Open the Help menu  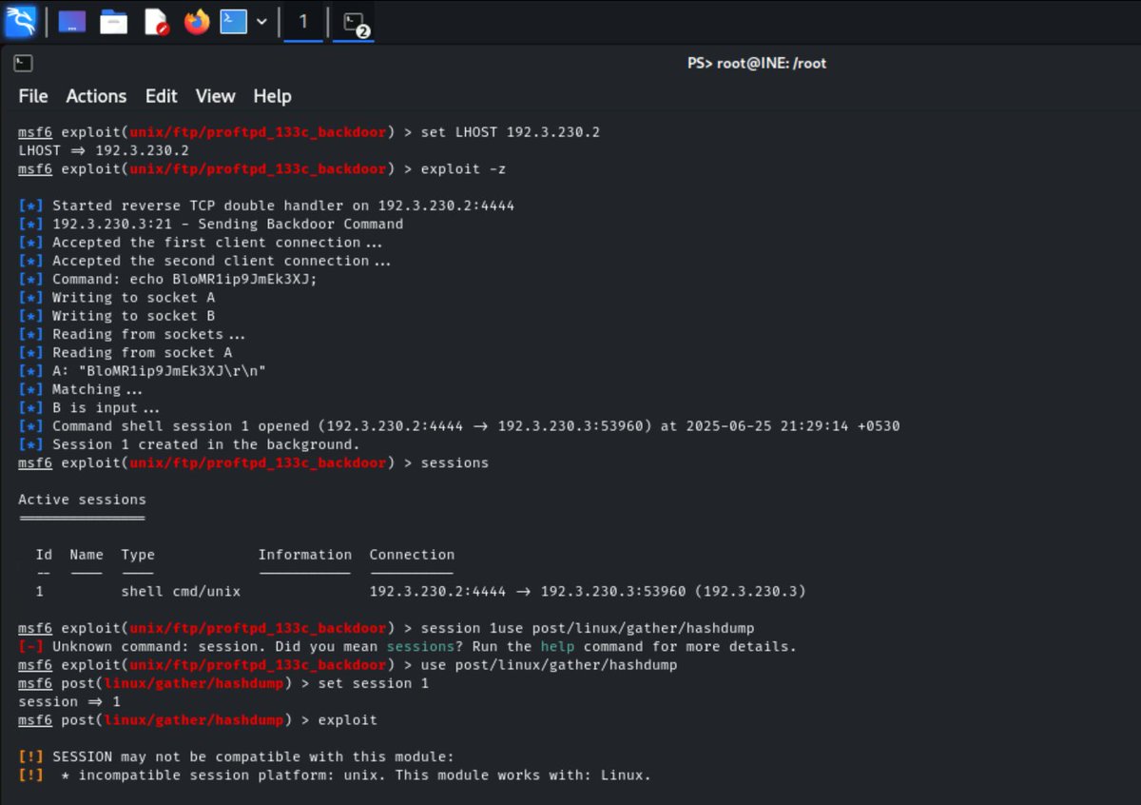pos(272,96)
